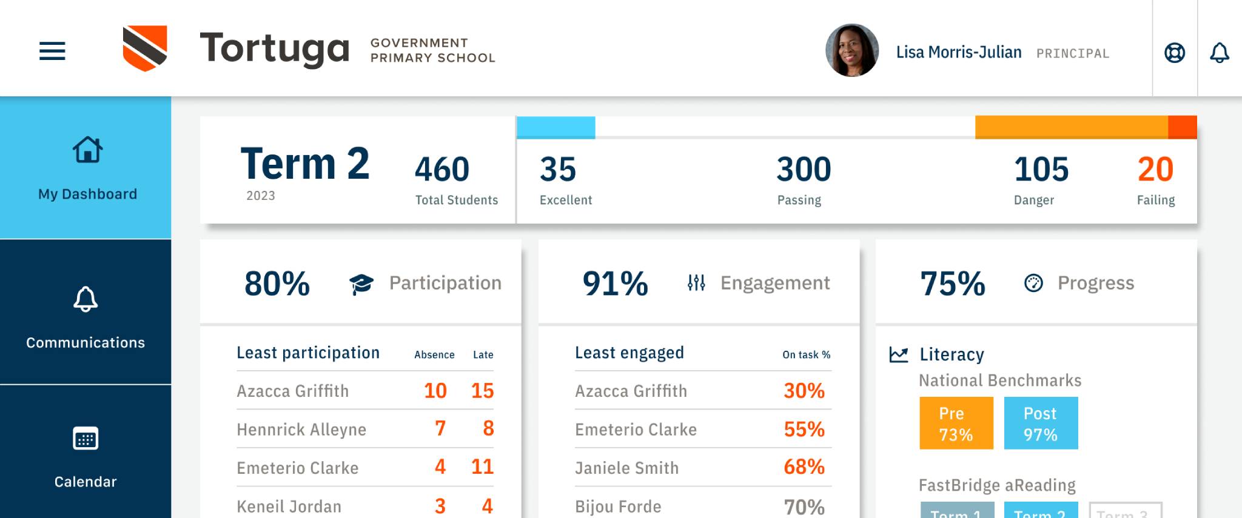
Task: Click the Pre 73% benchmark tile
Action: pyautogui.click(x=956, y=423)
